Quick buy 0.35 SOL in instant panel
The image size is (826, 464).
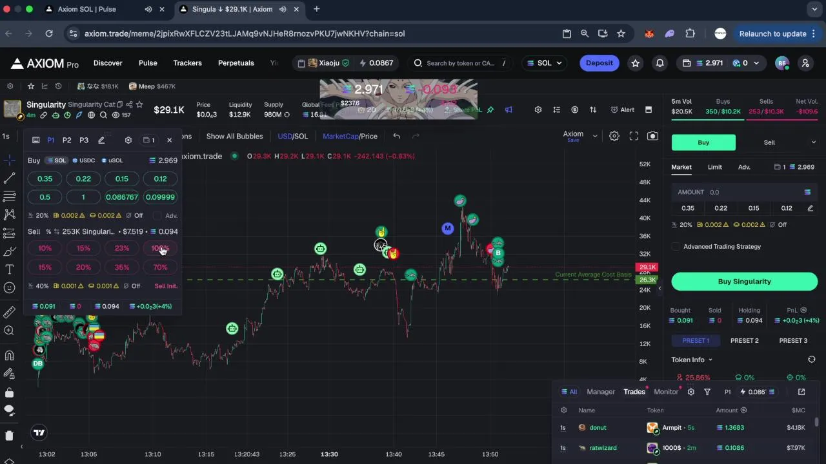click(45, 179)
